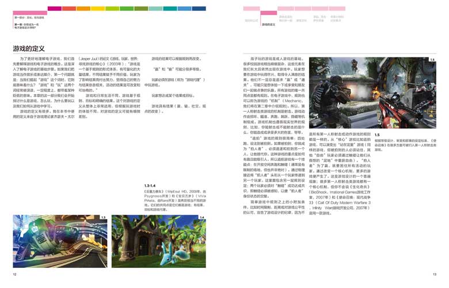The height and width of the screenshot is (288, 449).
Task: Click the pale aqua chapter color block
Action: (155, 9)
